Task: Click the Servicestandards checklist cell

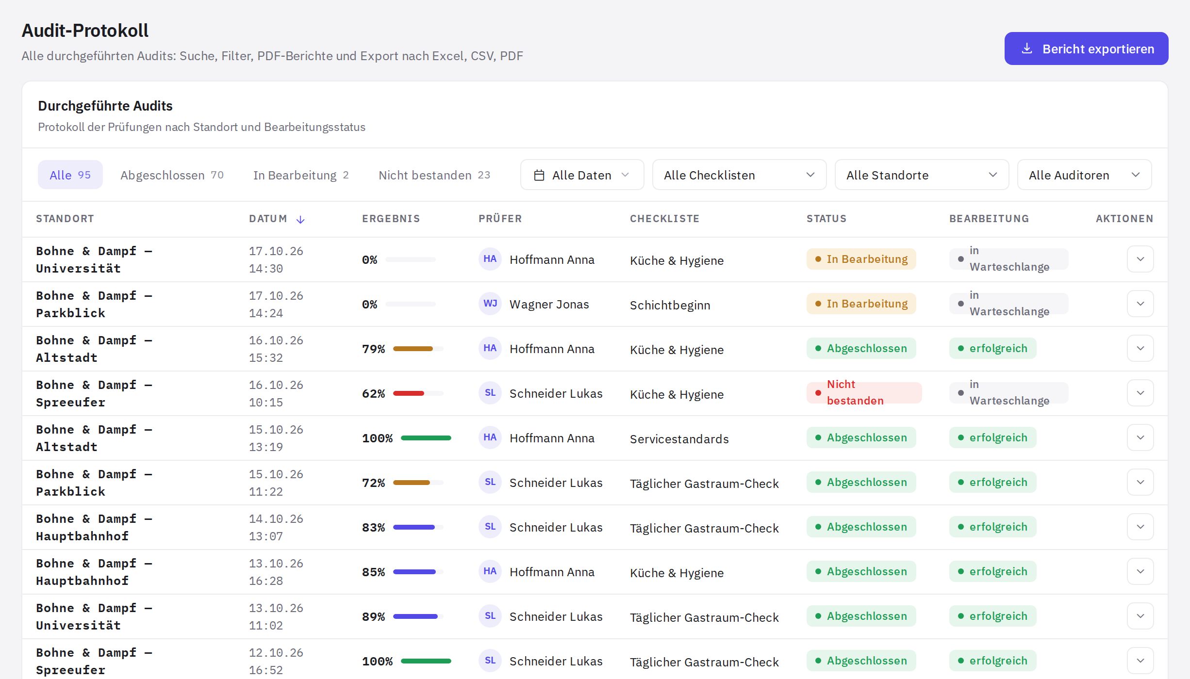Action: coord(679,439)
